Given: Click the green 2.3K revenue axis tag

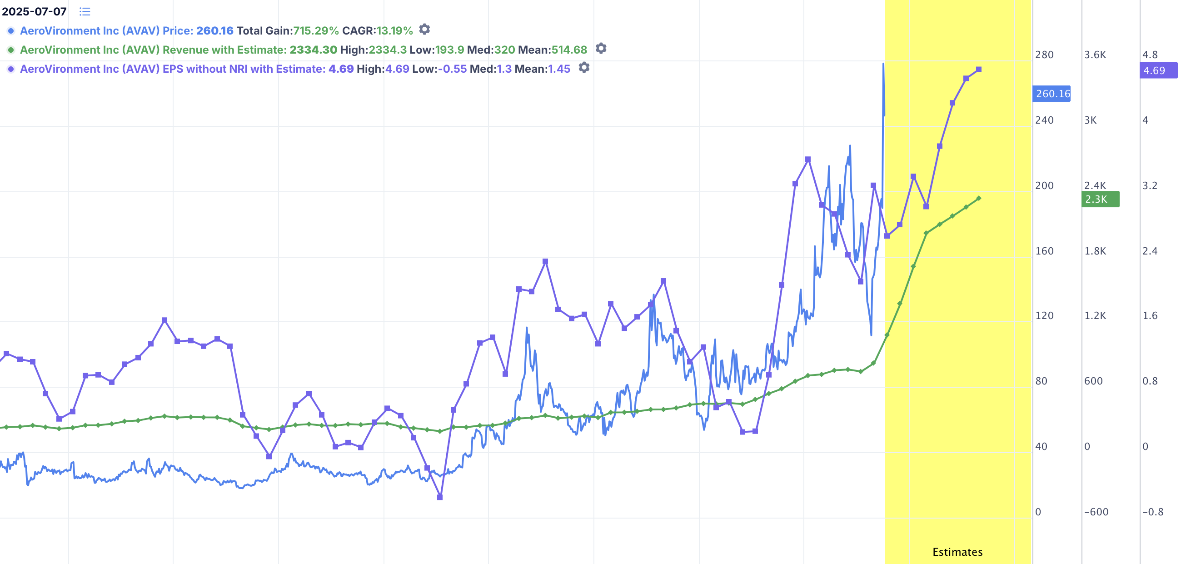Looking at the screenshot, I should pos(1100,199).
